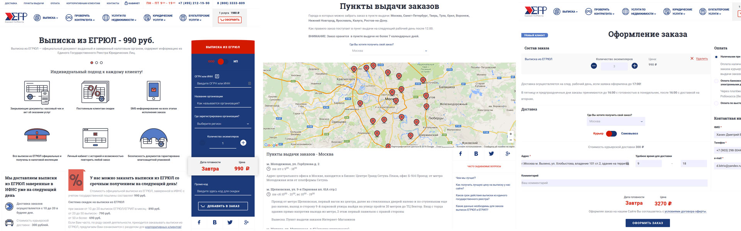
Task: Click Бухгалтерские услуги calculator icon, left page
Action: [183, 18]
